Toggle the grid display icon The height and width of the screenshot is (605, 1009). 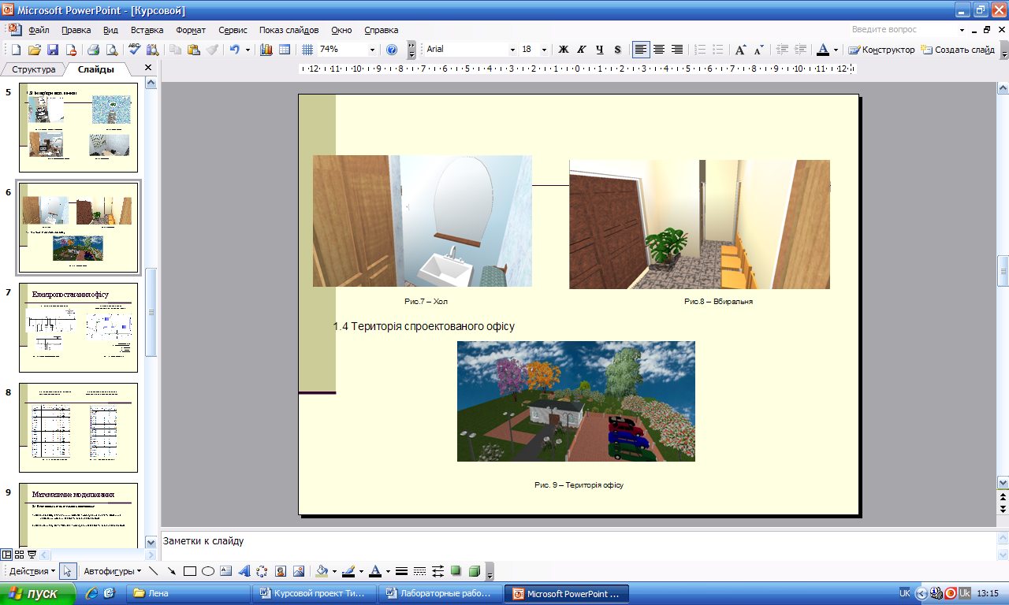point(307,50)
